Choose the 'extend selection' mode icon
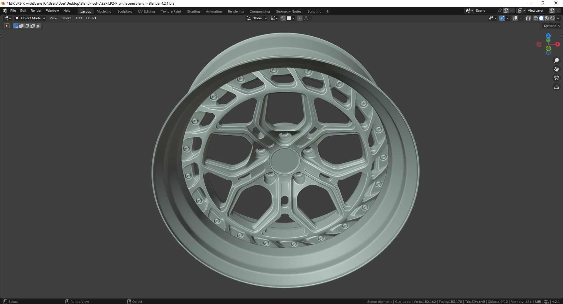 (21, 26)
